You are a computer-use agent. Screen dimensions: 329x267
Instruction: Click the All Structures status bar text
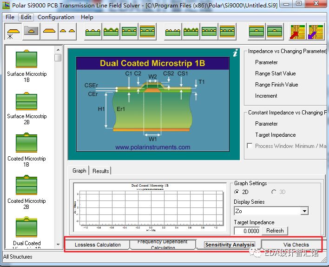(18, 256)
